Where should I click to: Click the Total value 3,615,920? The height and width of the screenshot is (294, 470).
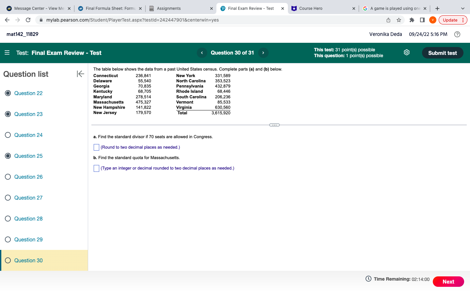[221, 113]
